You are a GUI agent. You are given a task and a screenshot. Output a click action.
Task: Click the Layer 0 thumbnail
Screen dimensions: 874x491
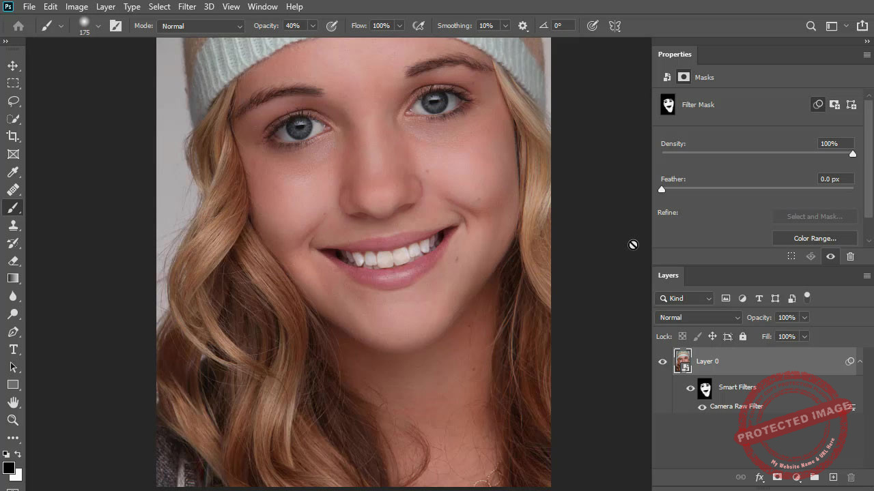682,361
